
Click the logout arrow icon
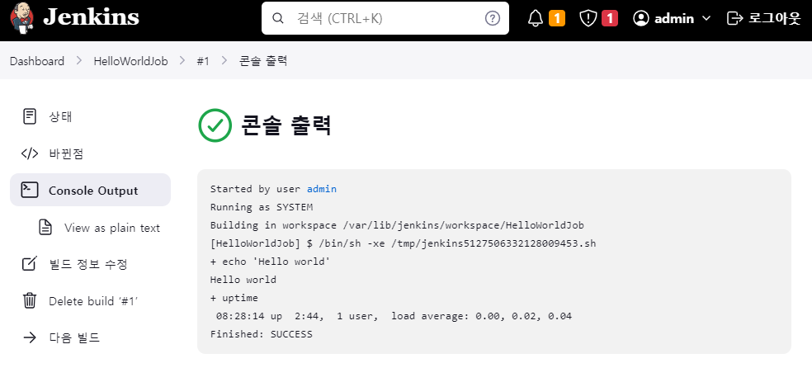click(734, 19)
